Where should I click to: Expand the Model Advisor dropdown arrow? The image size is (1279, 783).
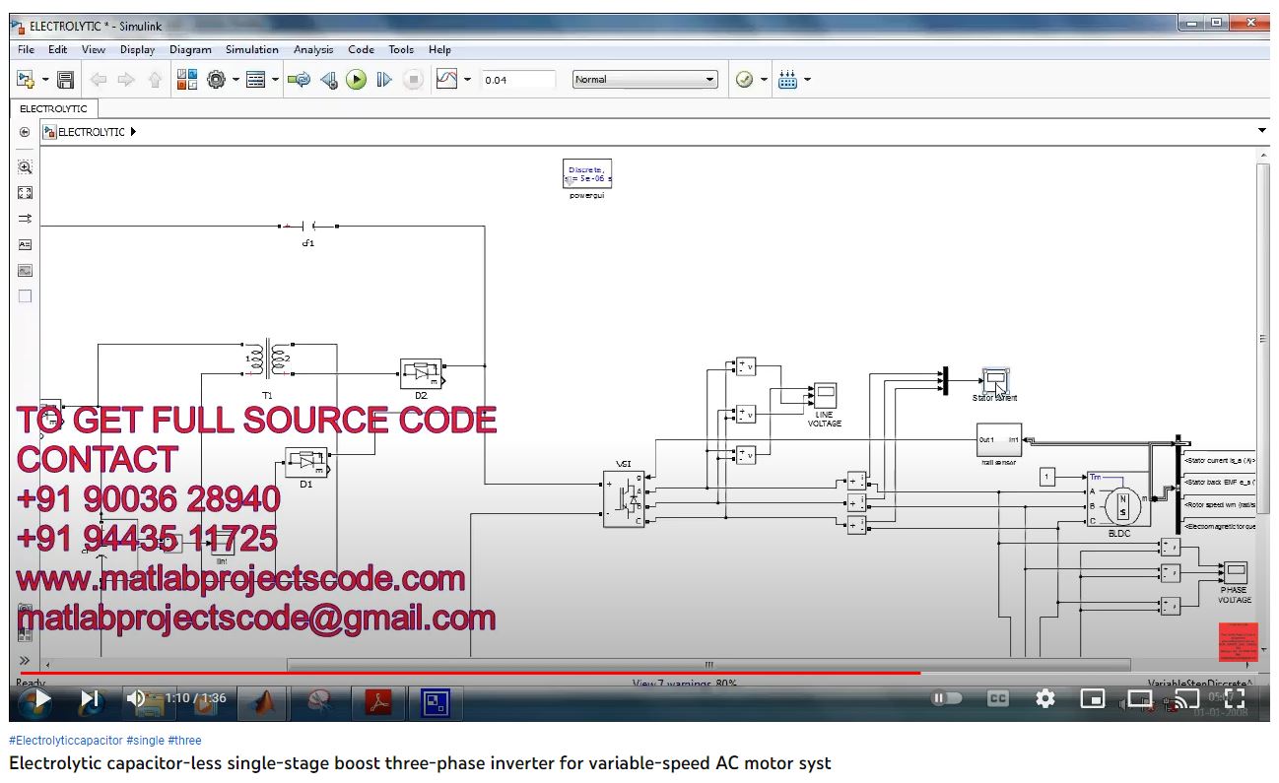point(764,80)
